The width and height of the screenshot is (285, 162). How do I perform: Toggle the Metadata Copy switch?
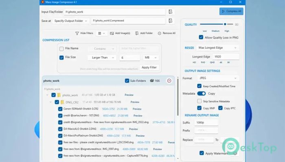tap(202, 93)
